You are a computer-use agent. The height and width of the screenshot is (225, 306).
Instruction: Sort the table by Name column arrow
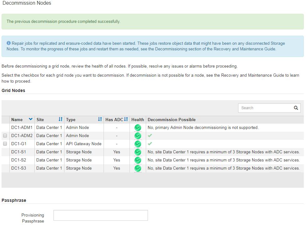tap(30, 119)
